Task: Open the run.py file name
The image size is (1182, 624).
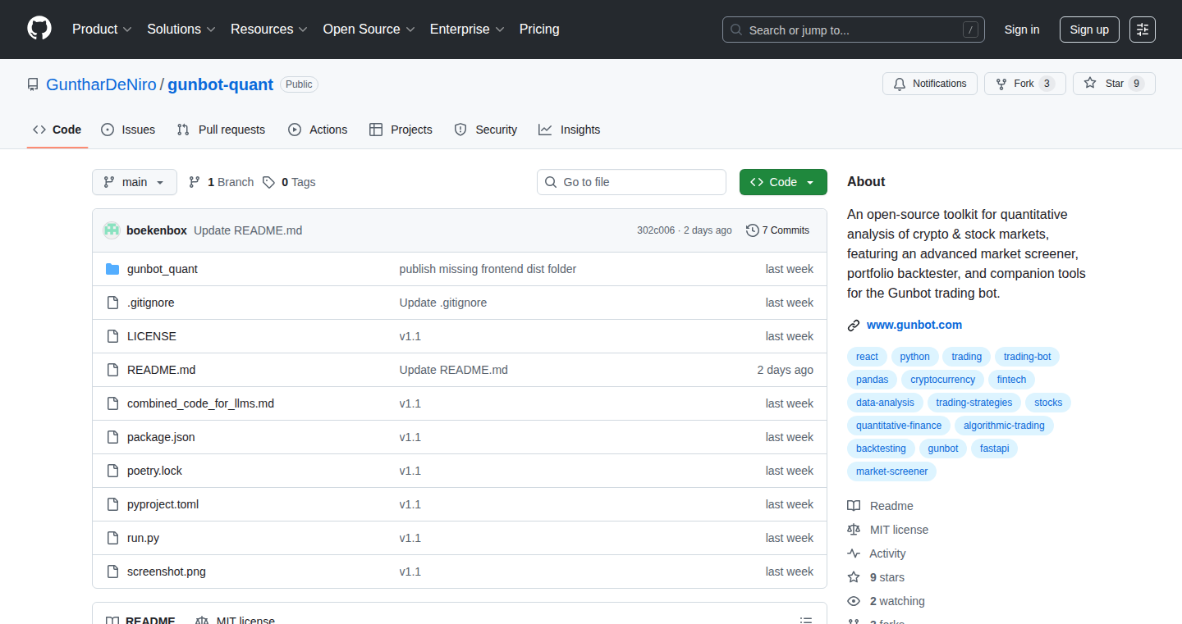Action: click(x=144, y=538)
